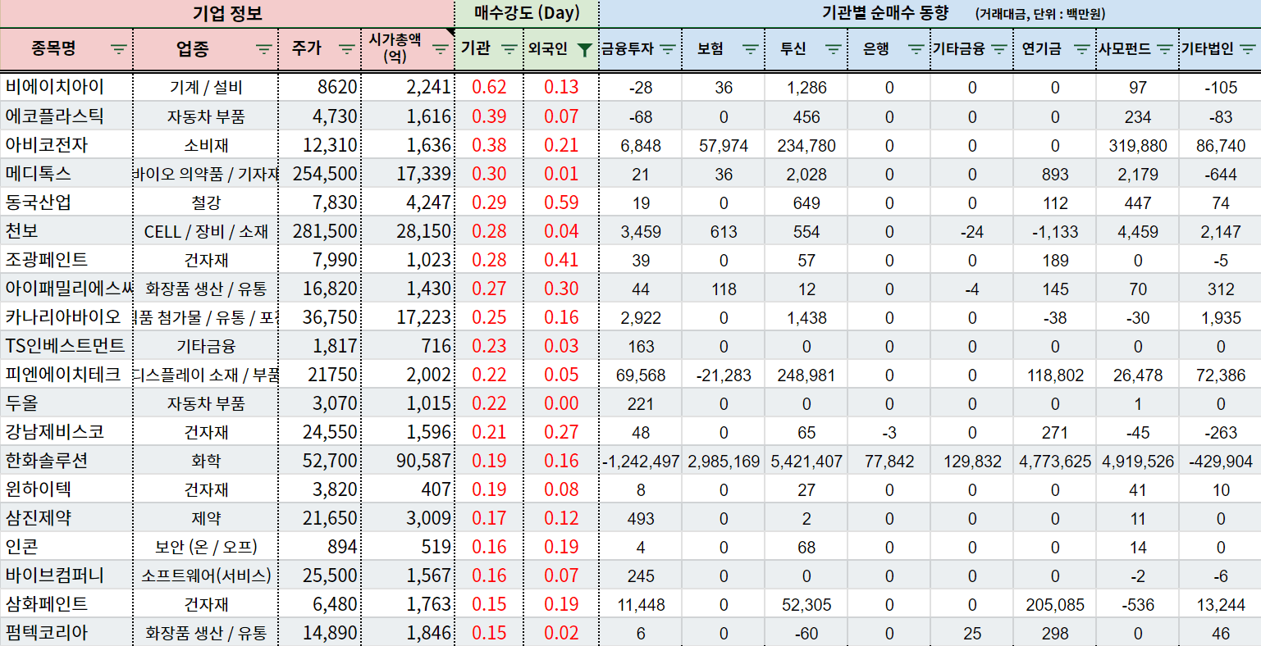This screenshot has height=646, width=1261.
Task: Open the 금융투자 column filter dropdown
Action: tap(668, 49)
